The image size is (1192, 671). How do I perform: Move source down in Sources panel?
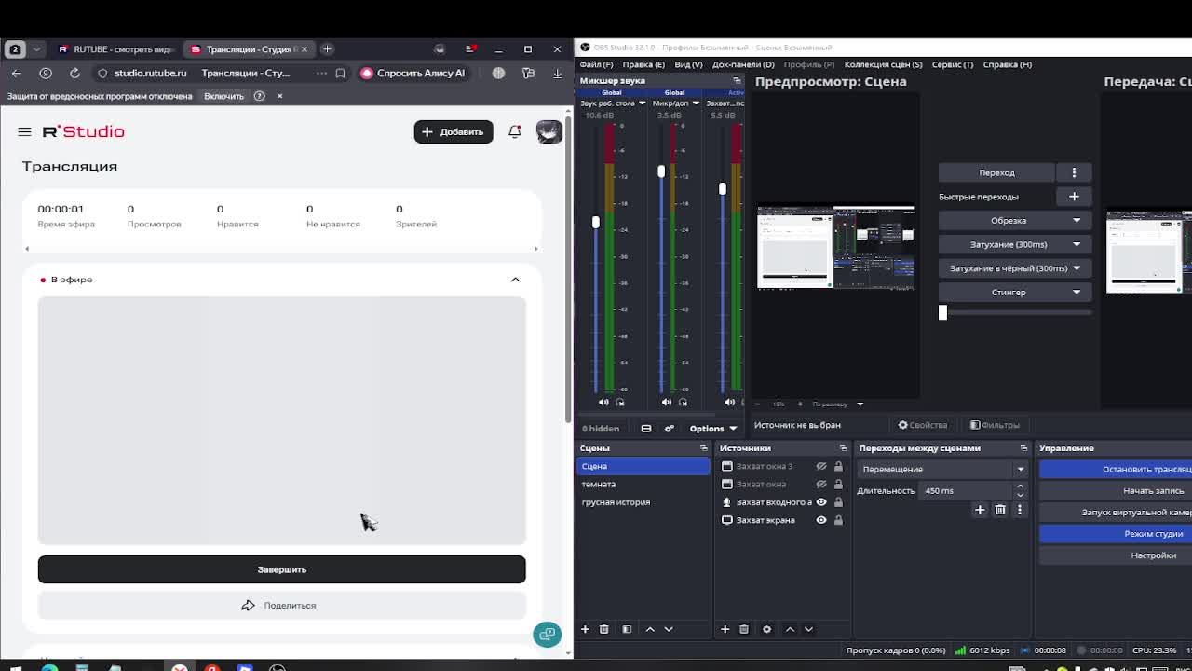[x=807, y=629]
